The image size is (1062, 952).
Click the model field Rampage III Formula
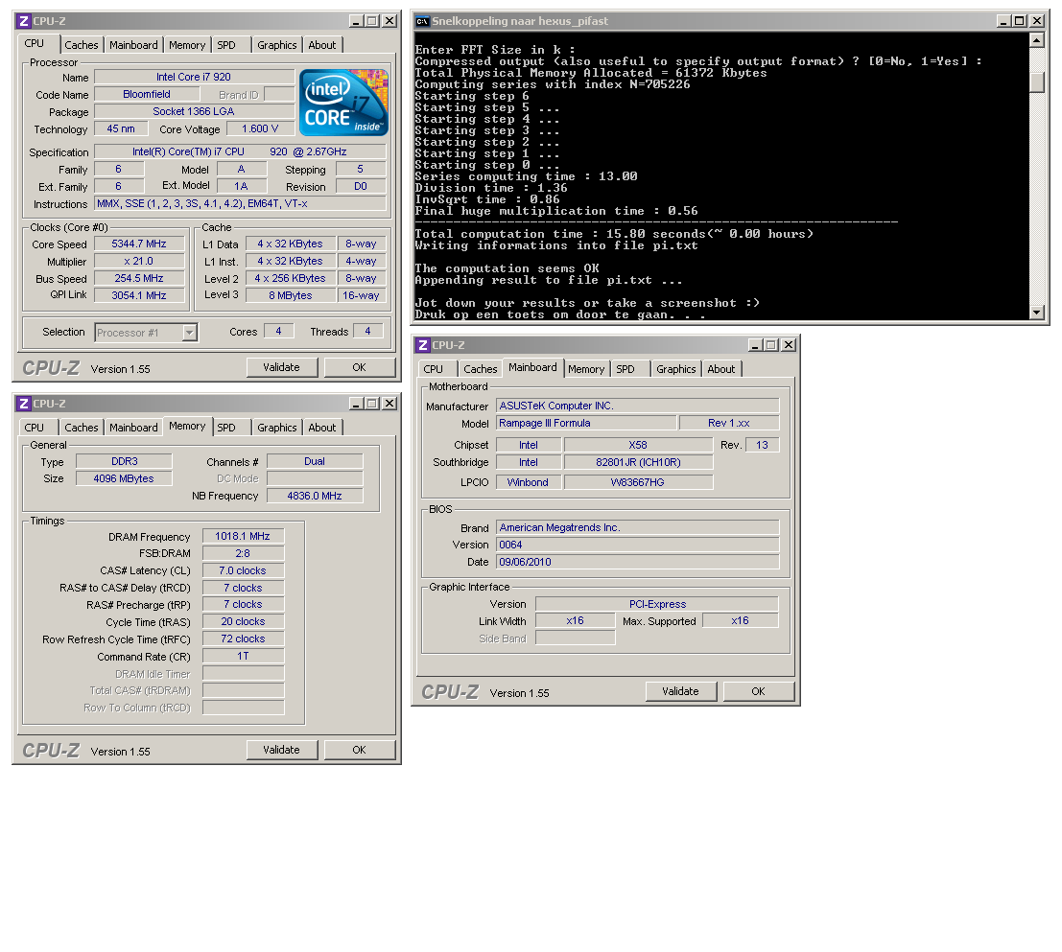point(586,423)
